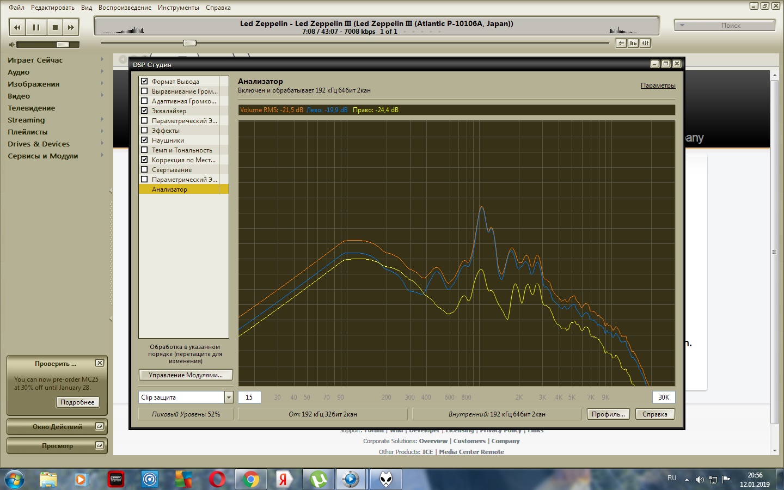Expand the Аудио sidebar arrow
Viewport: 784px width, 490px height.
(102, 71)
